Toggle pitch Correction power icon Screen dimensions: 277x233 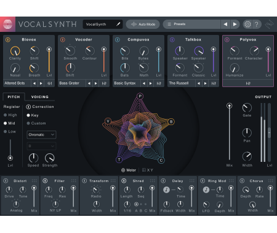coord(28,107)
